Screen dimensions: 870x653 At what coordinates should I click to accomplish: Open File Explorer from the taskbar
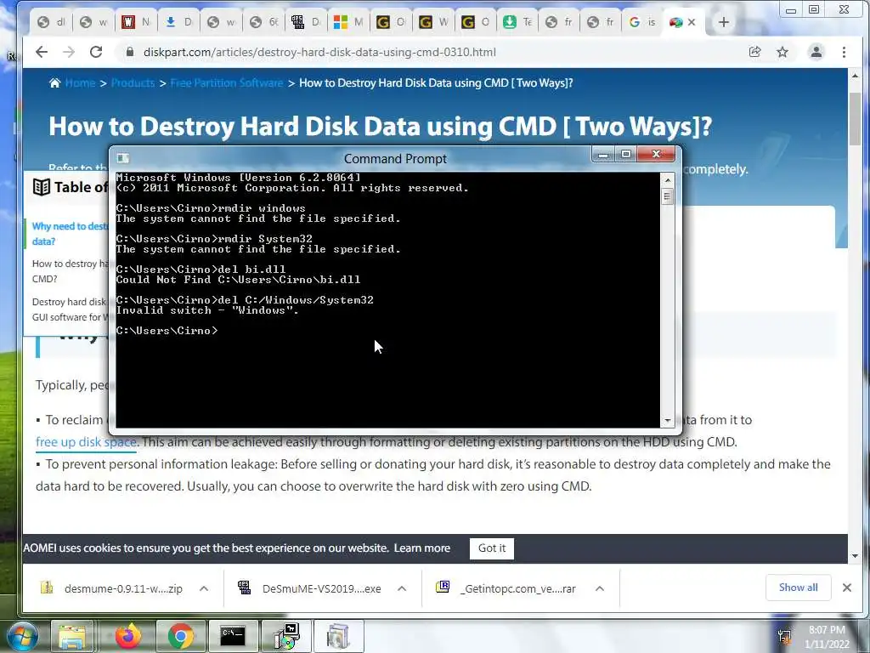pyautogui.click(x=72, y=636)
